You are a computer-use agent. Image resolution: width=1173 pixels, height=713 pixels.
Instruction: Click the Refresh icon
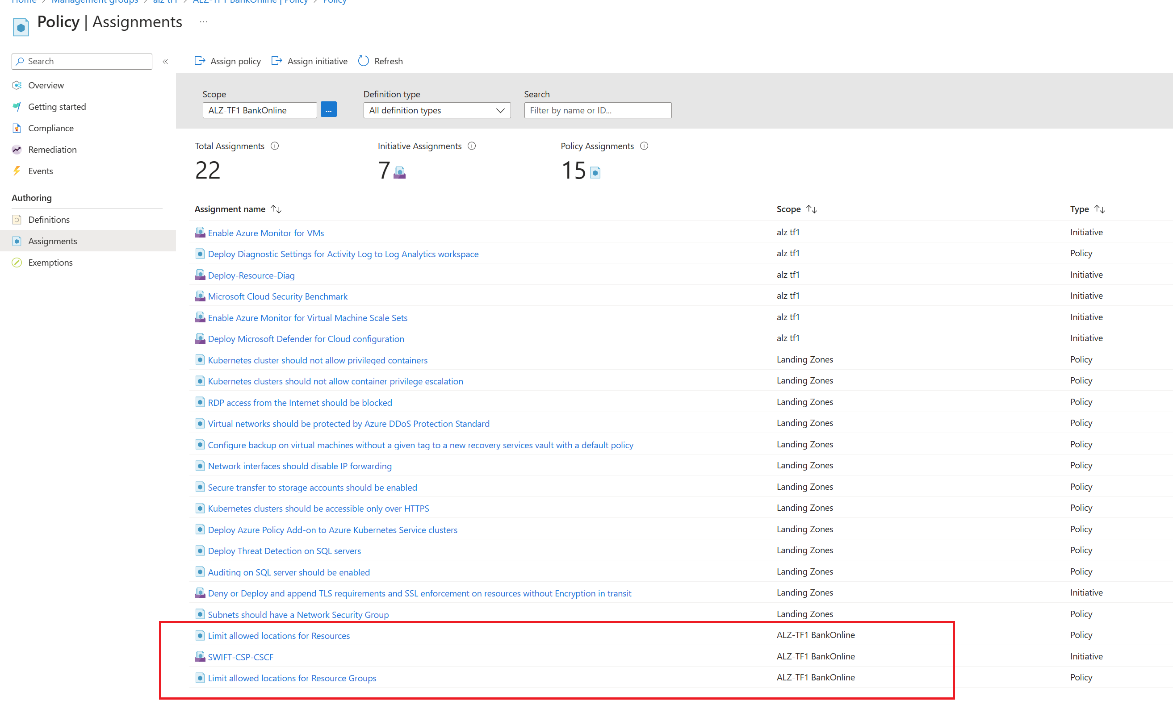pyautogui.click(x=363, y=61)
